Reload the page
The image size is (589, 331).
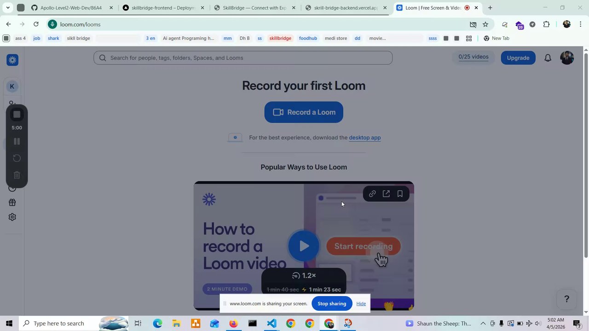tap(36, 24)
